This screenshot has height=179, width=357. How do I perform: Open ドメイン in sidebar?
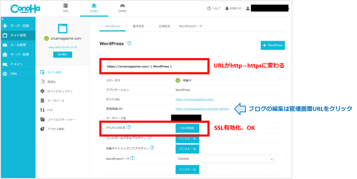tap(18, 64)
